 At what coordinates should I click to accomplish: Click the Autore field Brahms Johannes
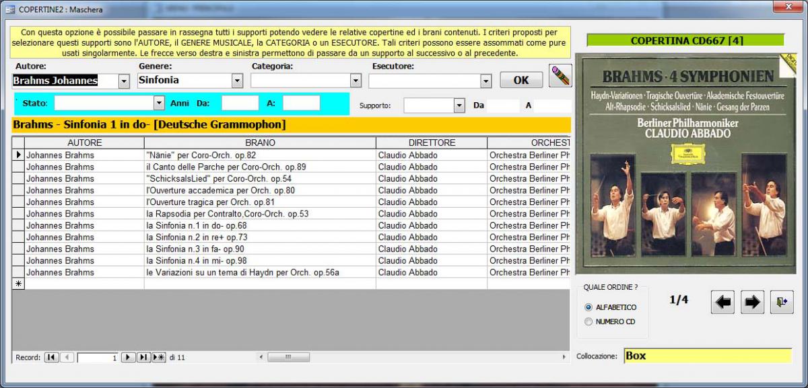(65, 81)
